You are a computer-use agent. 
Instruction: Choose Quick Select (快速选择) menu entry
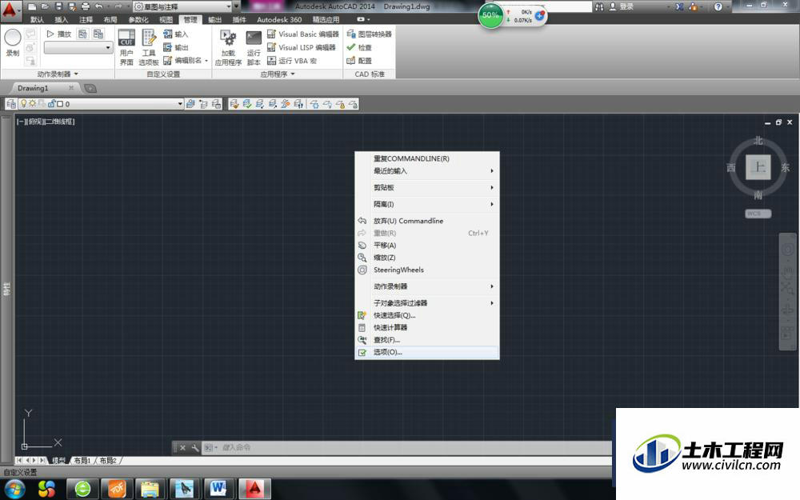(x=427, y=315)
